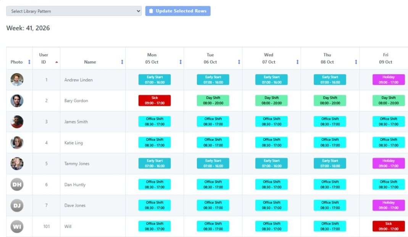Select the Will name cell
The image size is (408, 237).
pos(93,226)
